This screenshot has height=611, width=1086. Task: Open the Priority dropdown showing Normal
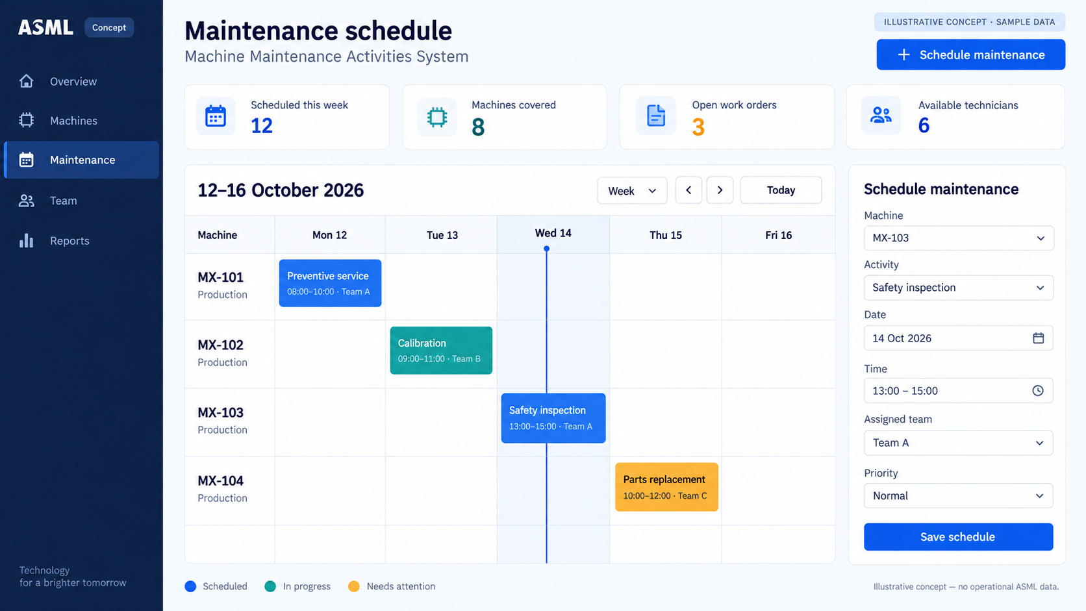click(x=958, y=495)
